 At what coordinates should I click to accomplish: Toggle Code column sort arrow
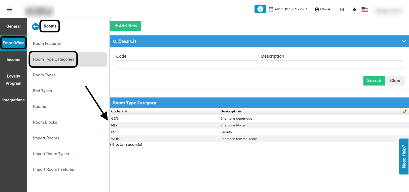[x=122, y=112]
